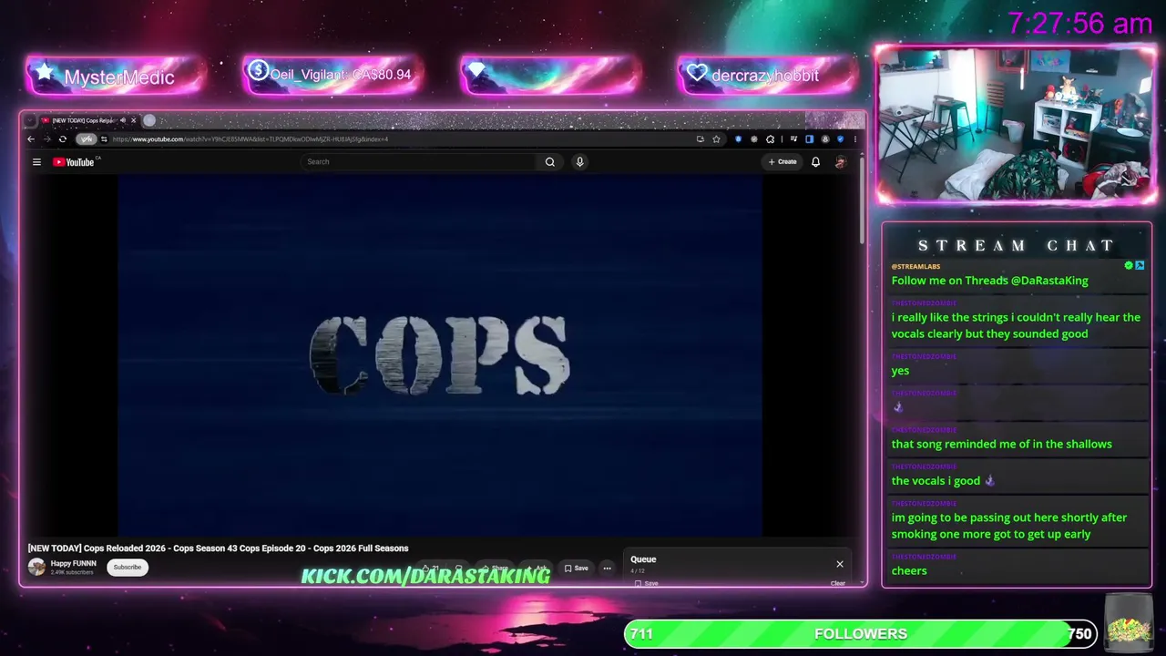
Task: Click the dercrazyhobbit banner name
Action: click(x=765, y=76)
